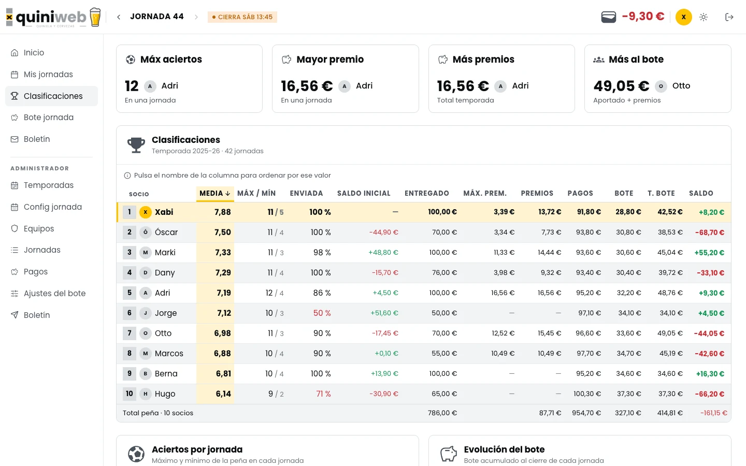Open the yellow X user avatar
This screenshot has height=466, width=746.
coord(684,17)
